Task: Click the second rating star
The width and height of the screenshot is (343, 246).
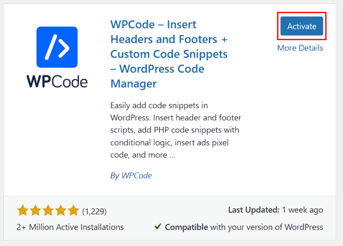Action: click(35, 210)
